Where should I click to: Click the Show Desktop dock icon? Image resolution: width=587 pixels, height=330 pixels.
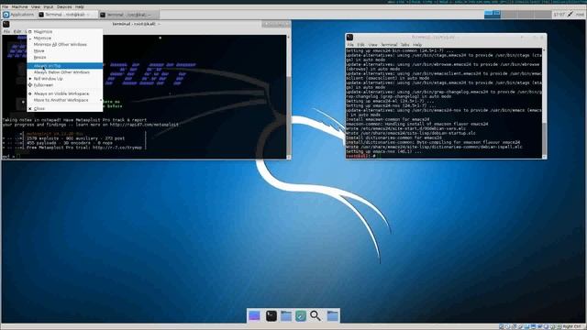coord(254,315)
